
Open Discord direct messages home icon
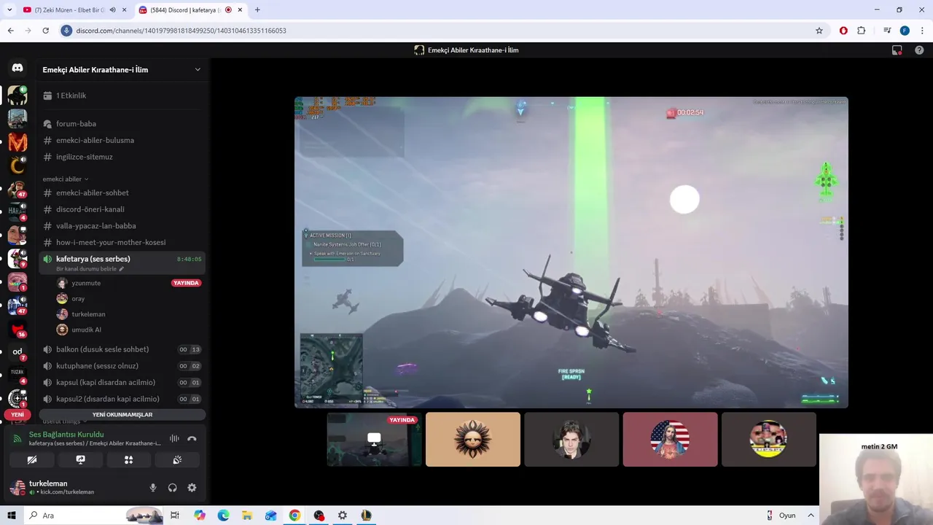pos(17,68)
